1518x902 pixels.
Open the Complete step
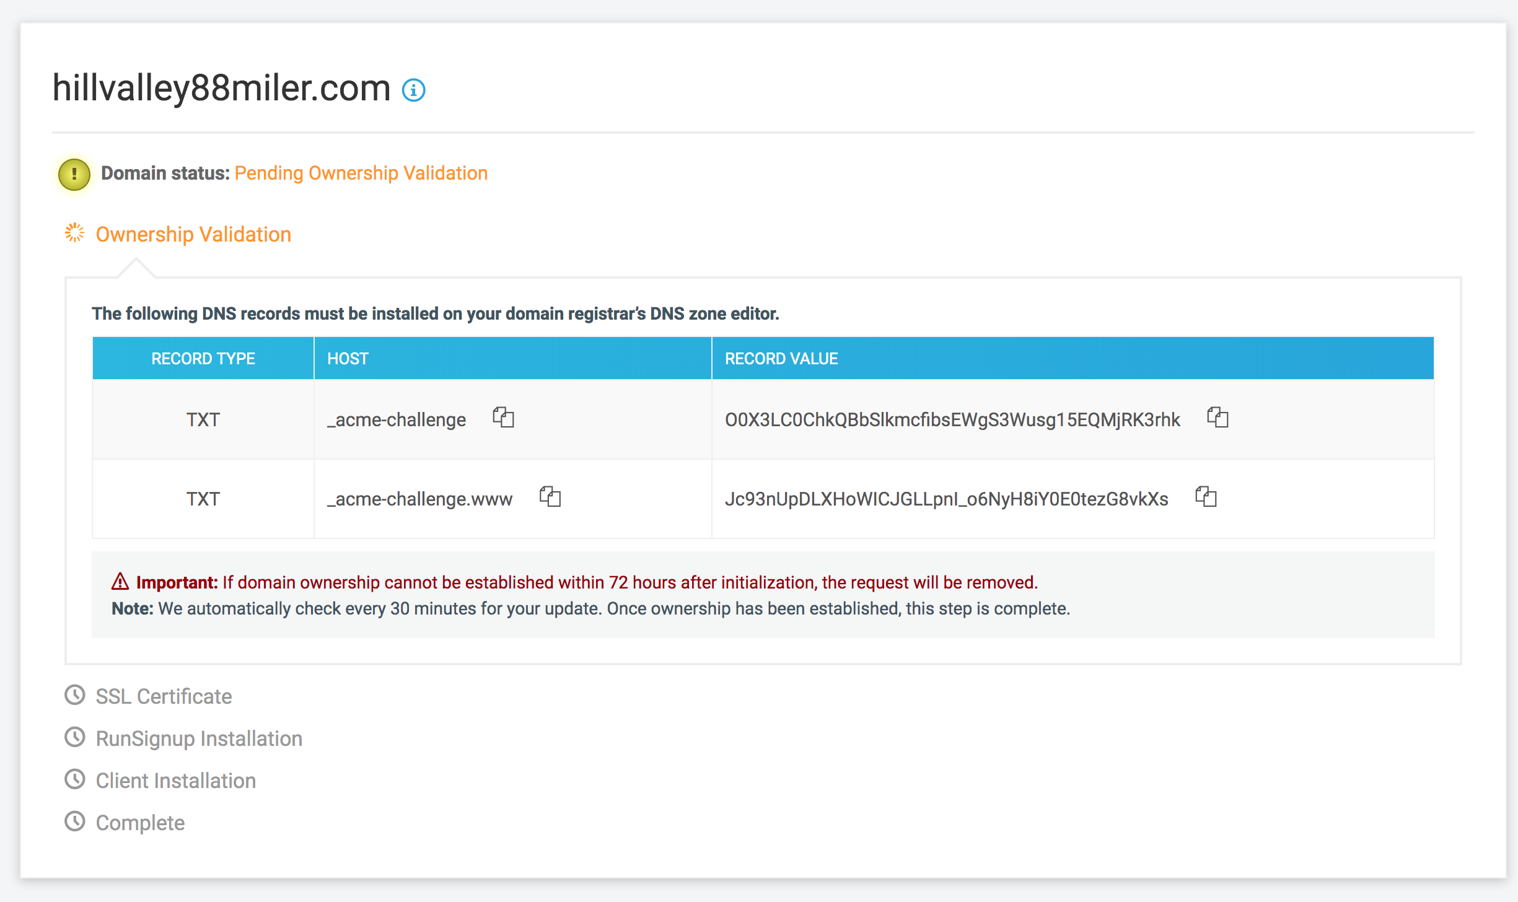(x=140, y=823)
